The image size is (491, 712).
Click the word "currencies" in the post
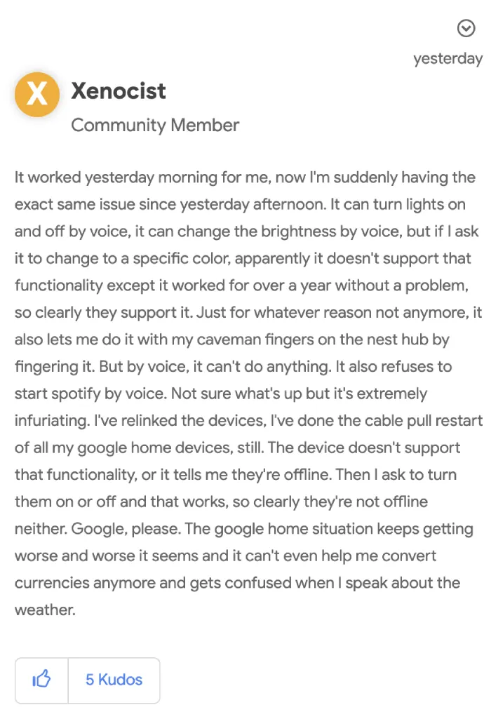point(52,583)
